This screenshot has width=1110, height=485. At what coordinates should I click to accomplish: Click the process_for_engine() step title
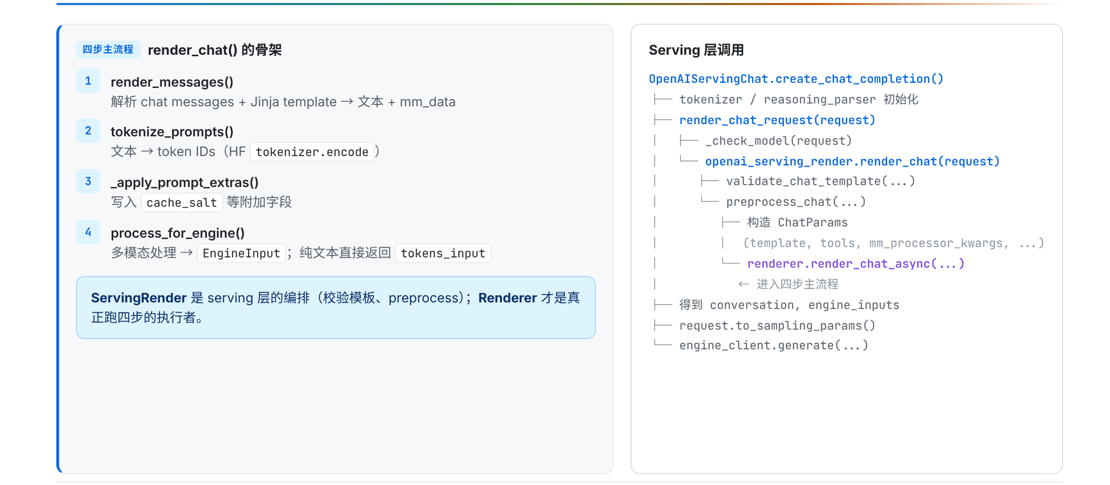178,233
